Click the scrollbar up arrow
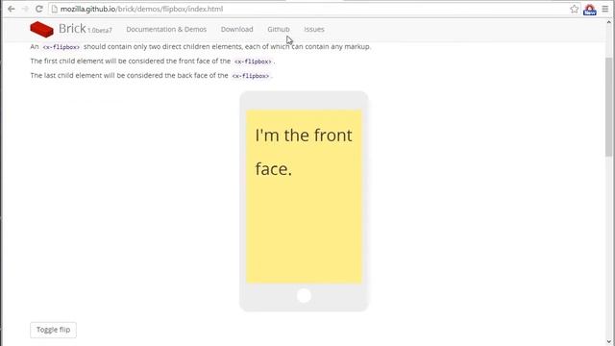The image size is (615, 346). point(609,22)
